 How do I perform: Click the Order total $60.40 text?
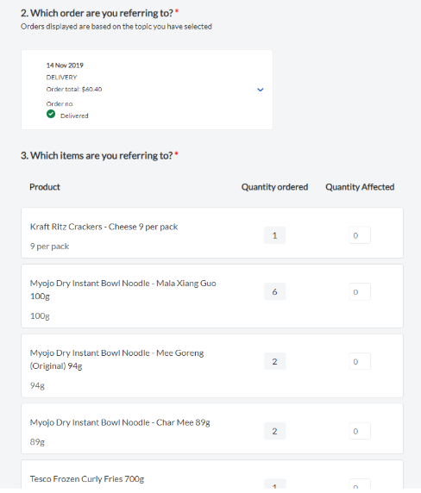point(74,90)
